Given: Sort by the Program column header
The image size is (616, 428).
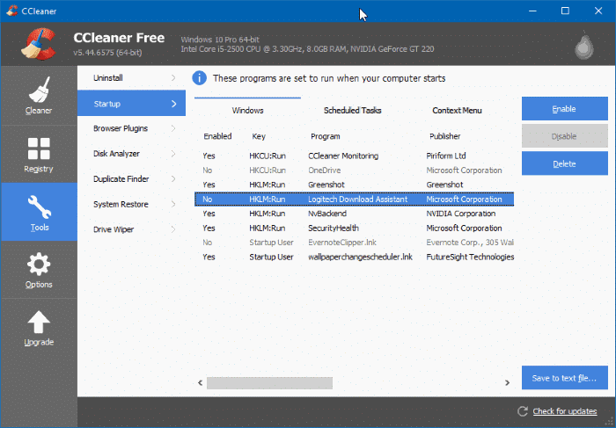Looking at the screenshot, I should pos(326,136).
